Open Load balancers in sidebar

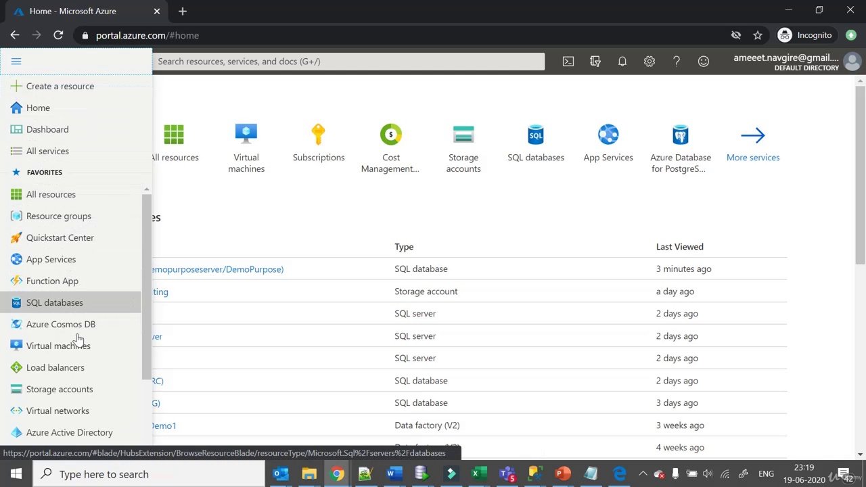pos(55,367)
